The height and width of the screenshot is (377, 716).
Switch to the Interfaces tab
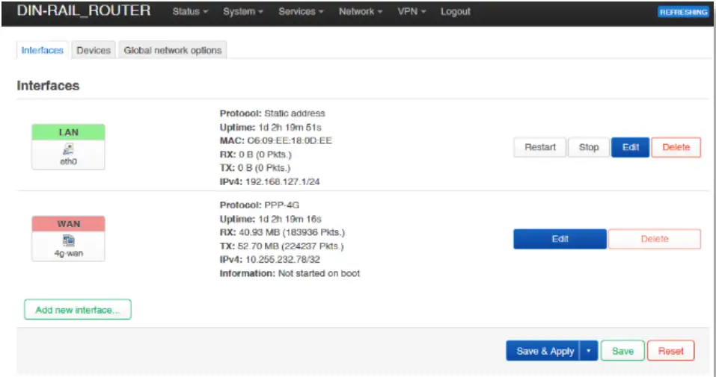(x=43, y=50)
